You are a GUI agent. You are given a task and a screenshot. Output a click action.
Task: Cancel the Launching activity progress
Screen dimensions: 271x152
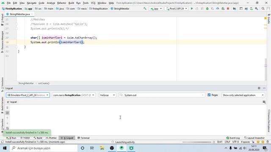[x=214, y=142]
